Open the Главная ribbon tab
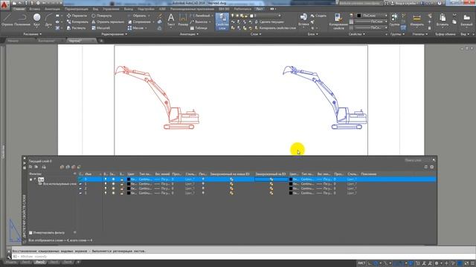Viewport: 476px width, 267px height. click(x=19, y=9)
